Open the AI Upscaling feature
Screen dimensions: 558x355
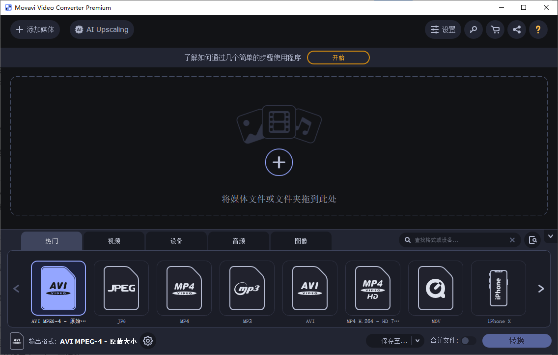pos(102,30)
